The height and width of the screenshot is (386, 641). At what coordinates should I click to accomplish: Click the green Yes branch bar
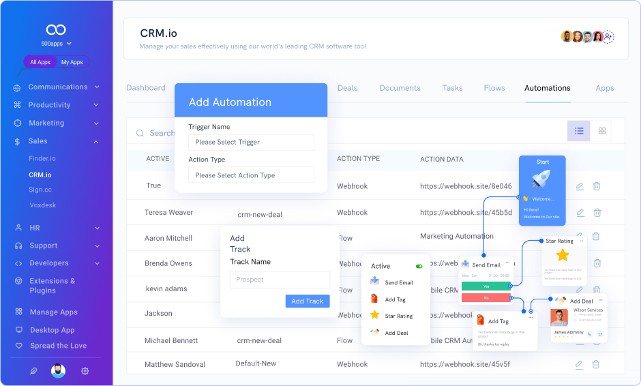click(486, 286)
